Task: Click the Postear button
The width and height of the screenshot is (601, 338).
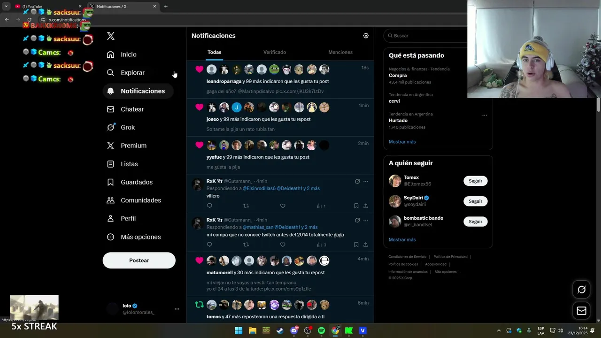Action: pos(139,261)
